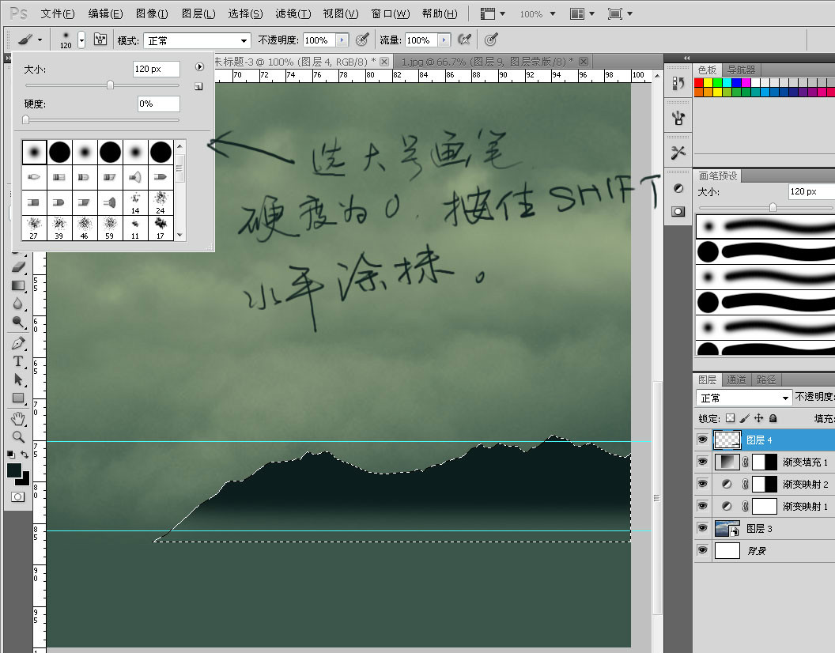Select the Type tool

coord(18,361)
